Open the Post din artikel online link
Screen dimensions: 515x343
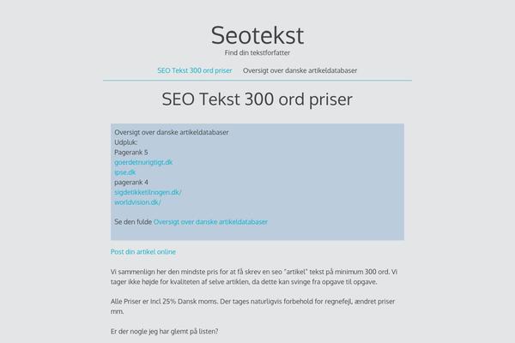point(143,252)
